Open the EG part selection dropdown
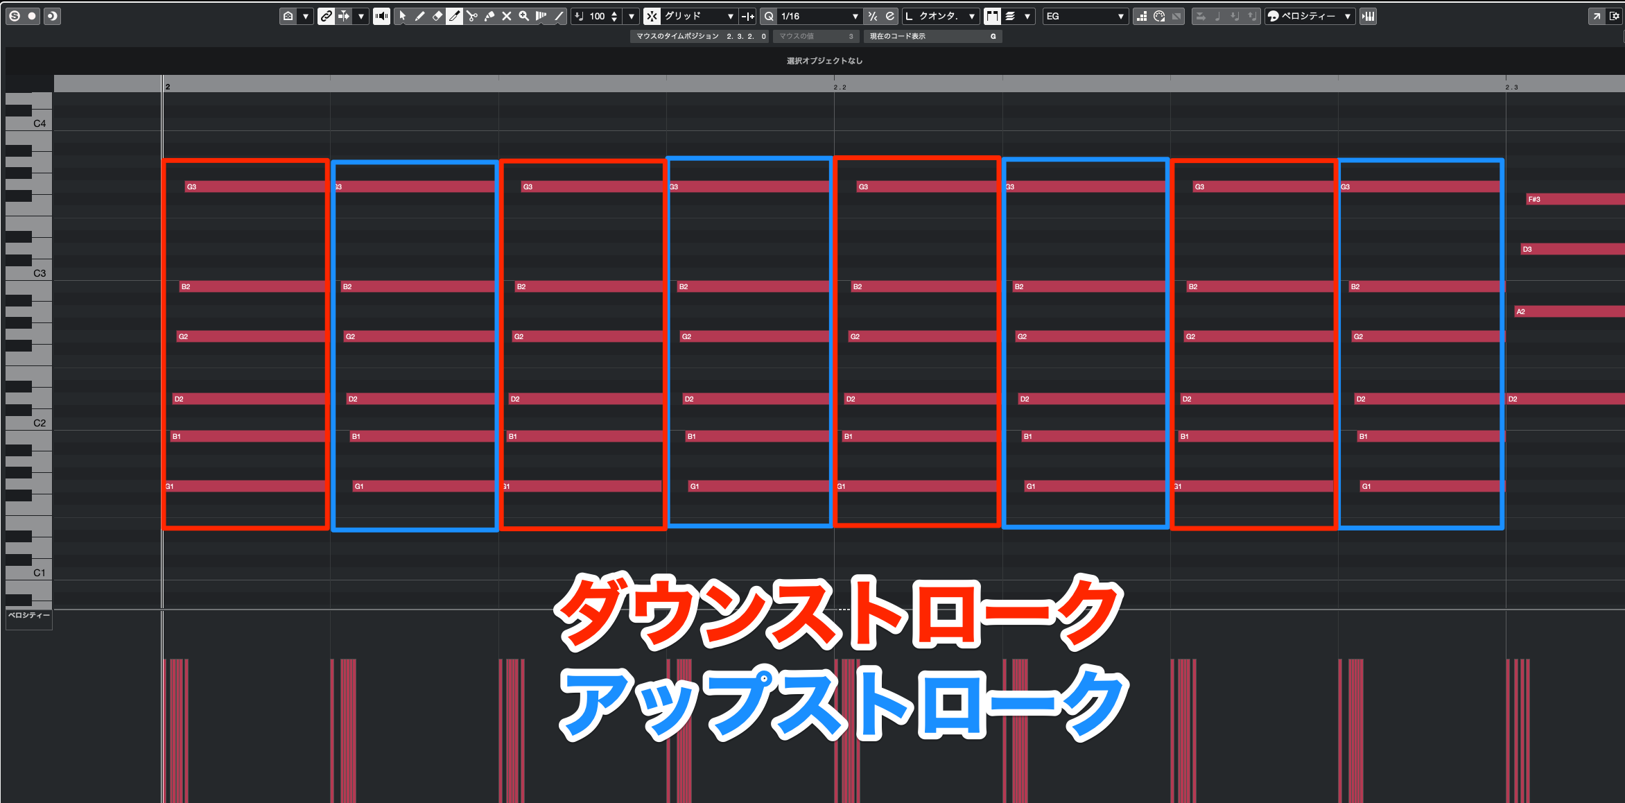 point(1085,16)
